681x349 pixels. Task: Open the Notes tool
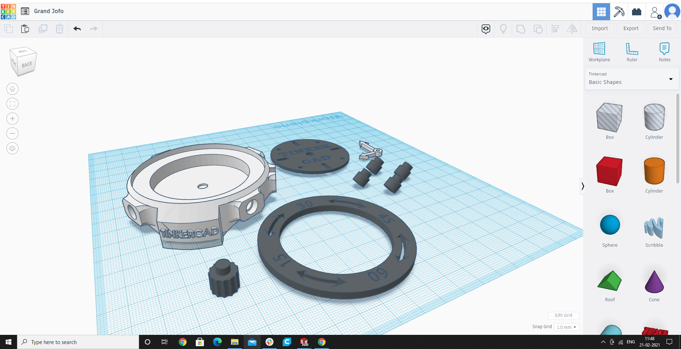[x=665, y=52]
